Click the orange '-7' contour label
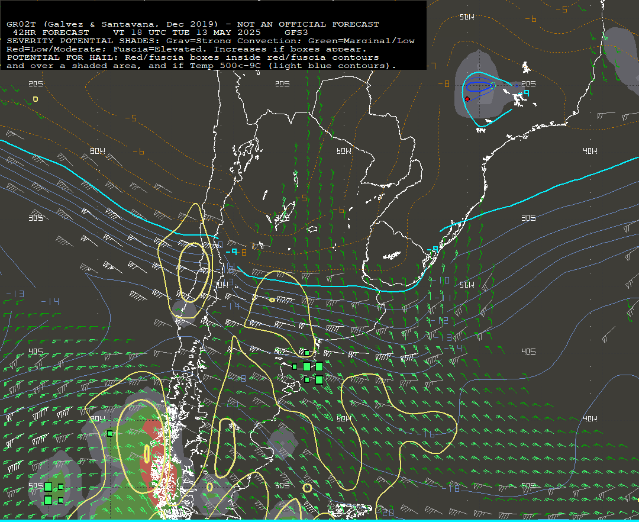639x522 pixels. click(433, 66)
